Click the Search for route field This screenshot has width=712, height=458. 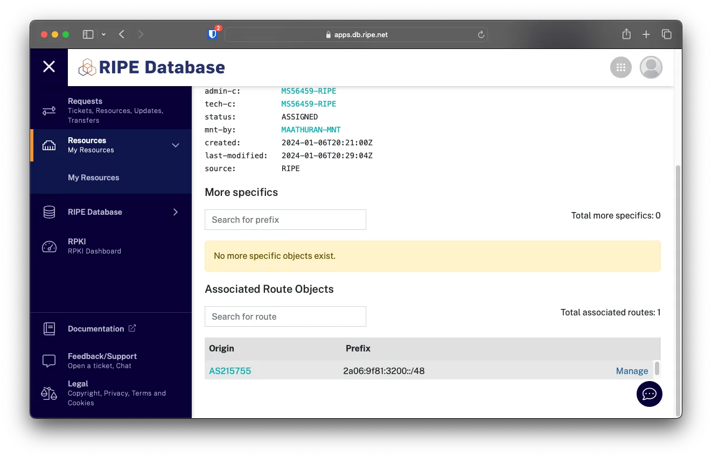[x=285, y=316]
